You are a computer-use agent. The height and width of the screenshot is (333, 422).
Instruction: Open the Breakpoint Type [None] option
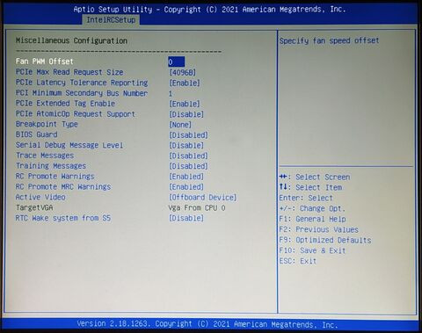(x=180, y=125)
